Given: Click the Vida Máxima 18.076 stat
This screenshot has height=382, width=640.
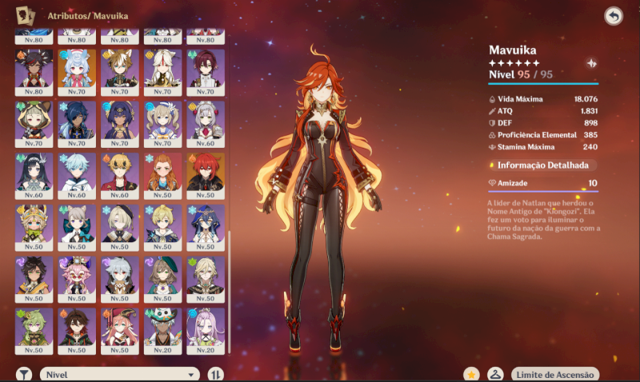Looking at the screenshot, I should pyautogui.click(x=543, y=99).
